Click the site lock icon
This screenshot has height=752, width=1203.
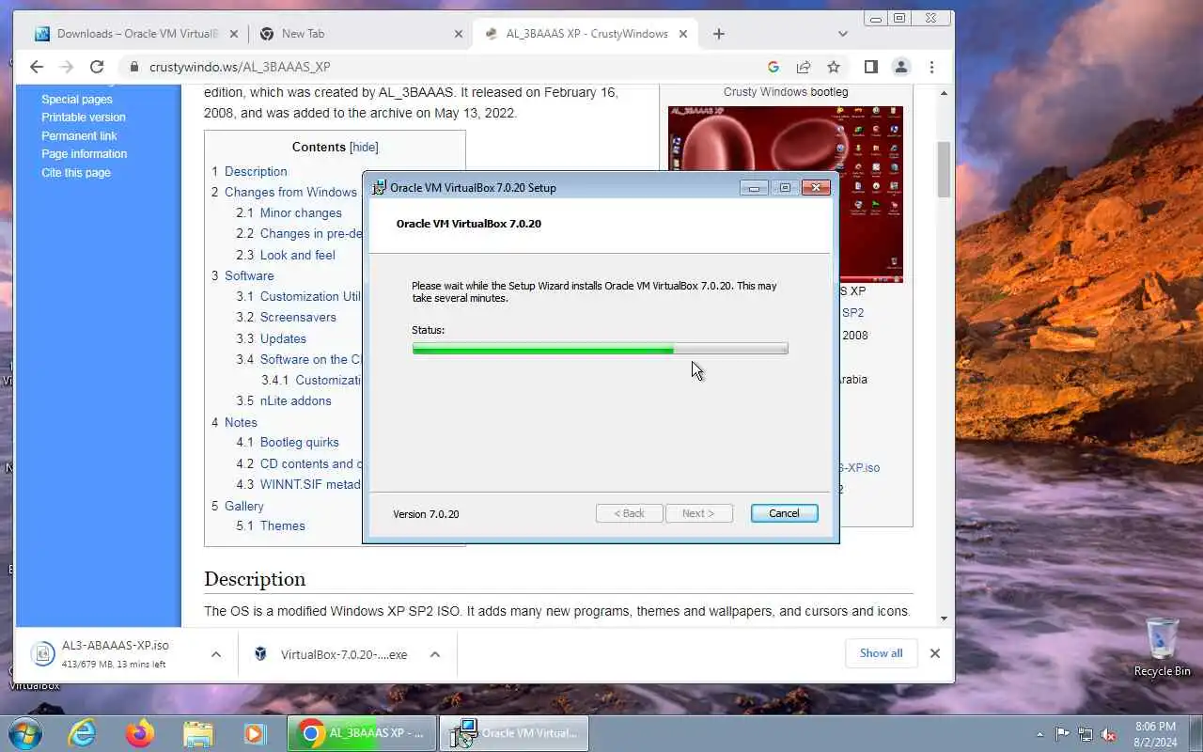[133, 67]
